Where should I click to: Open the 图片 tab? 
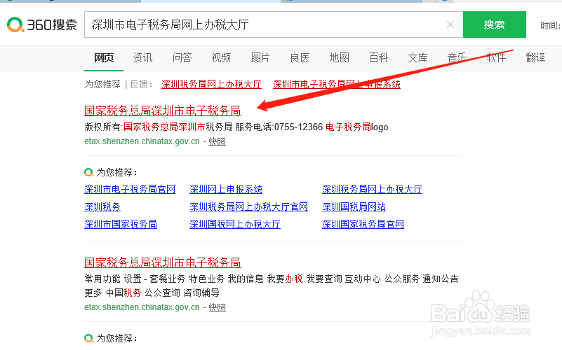pyautogui.click(x=260, y=57)
